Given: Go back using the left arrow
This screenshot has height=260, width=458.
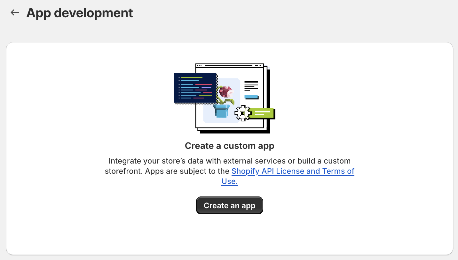Looking at the screenshot, I should (x=15, y=13).
